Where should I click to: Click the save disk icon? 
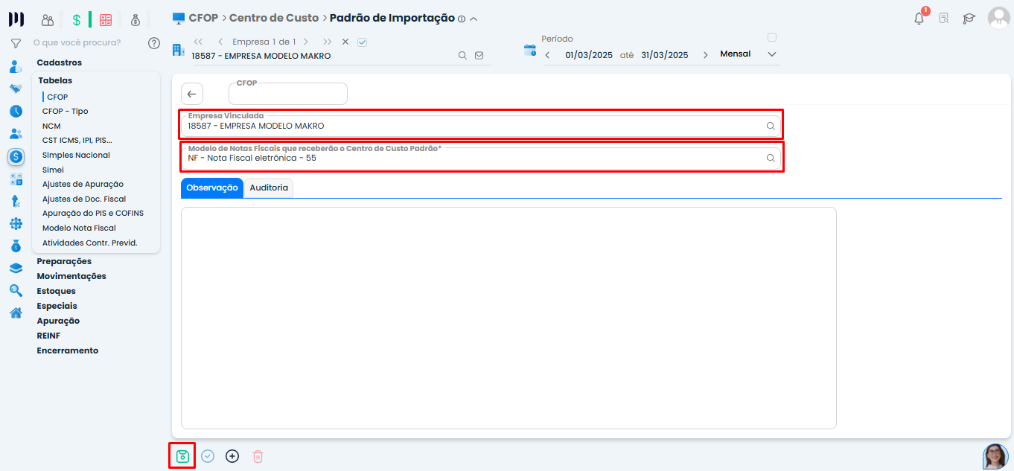(182, 456)
